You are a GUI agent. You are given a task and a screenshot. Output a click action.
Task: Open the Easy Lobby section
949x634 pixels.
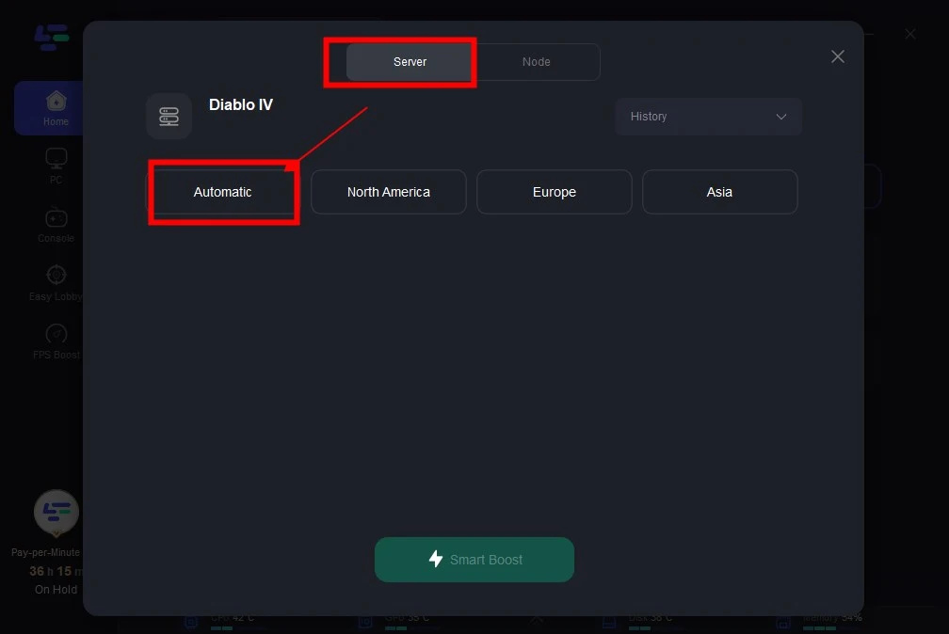pos(56,283)
